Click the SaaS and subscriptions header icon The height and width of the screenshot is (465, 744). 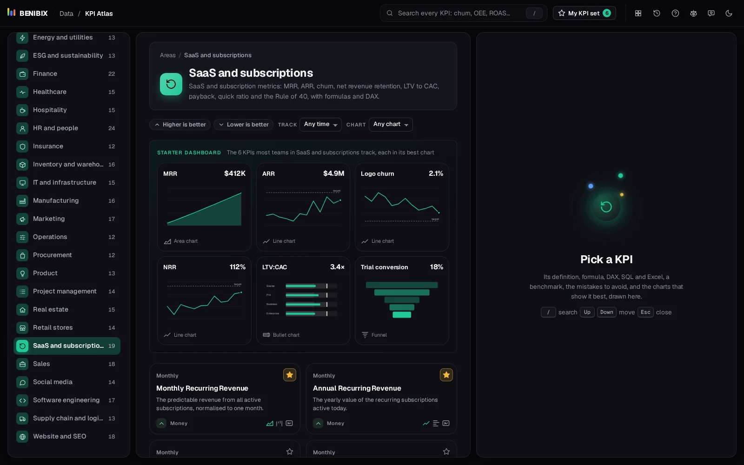171,84
